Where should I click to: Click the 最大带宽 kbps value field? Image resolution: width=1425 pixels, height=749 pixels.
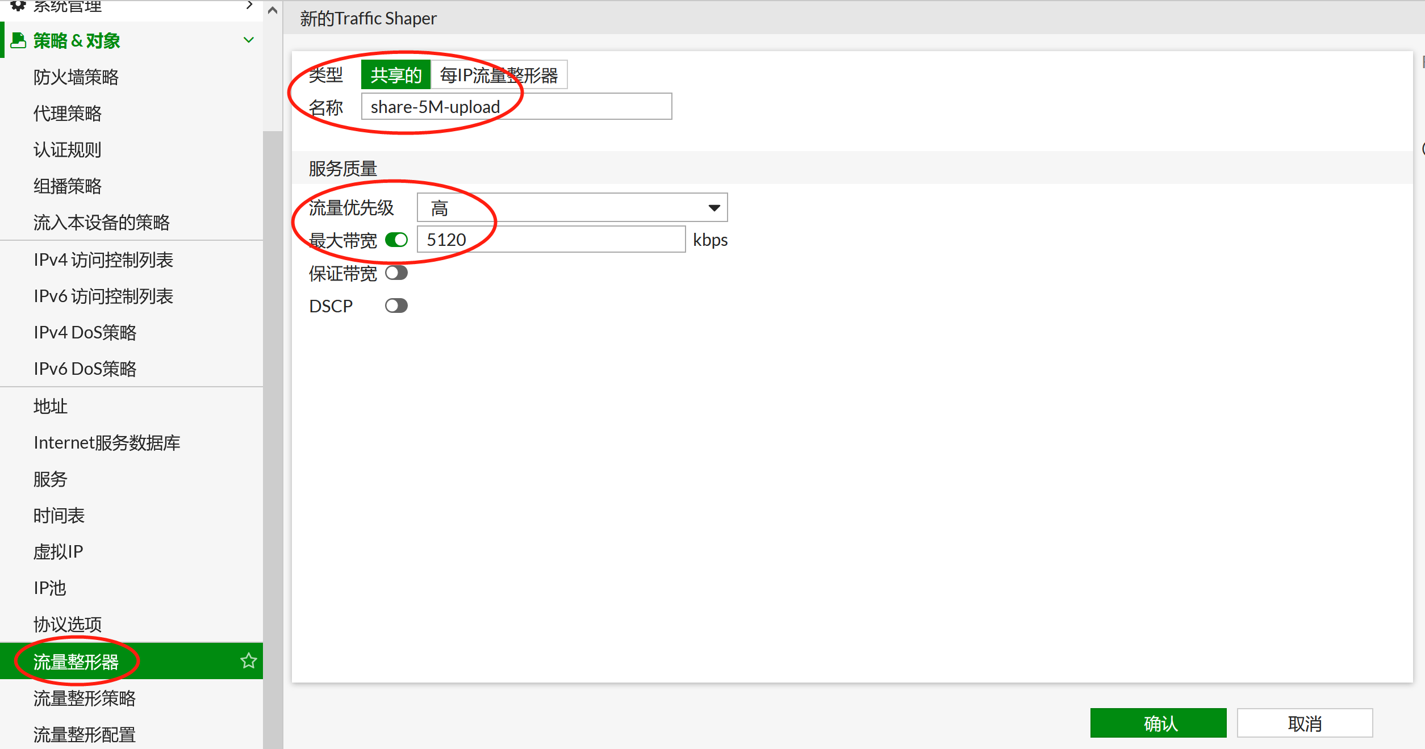pos(551,240)
